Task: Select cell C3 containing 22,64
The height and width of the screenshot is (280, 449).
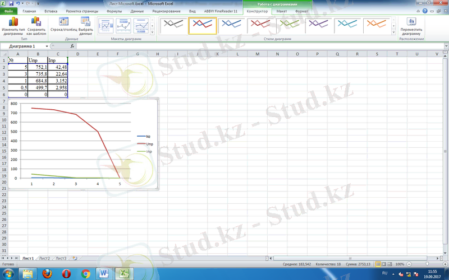Action: 58,74
